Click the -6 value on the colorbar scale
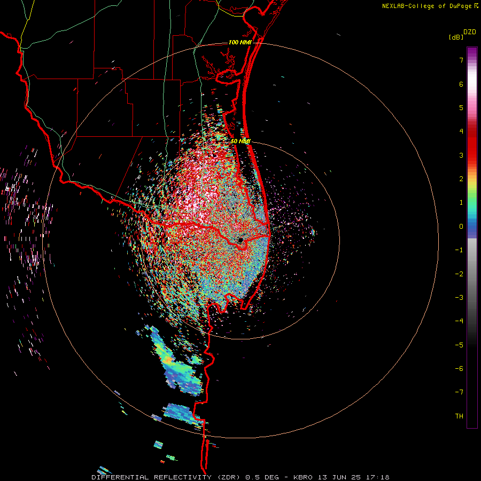The width and height of the screenshot is (481, 481). click(459, 369)
